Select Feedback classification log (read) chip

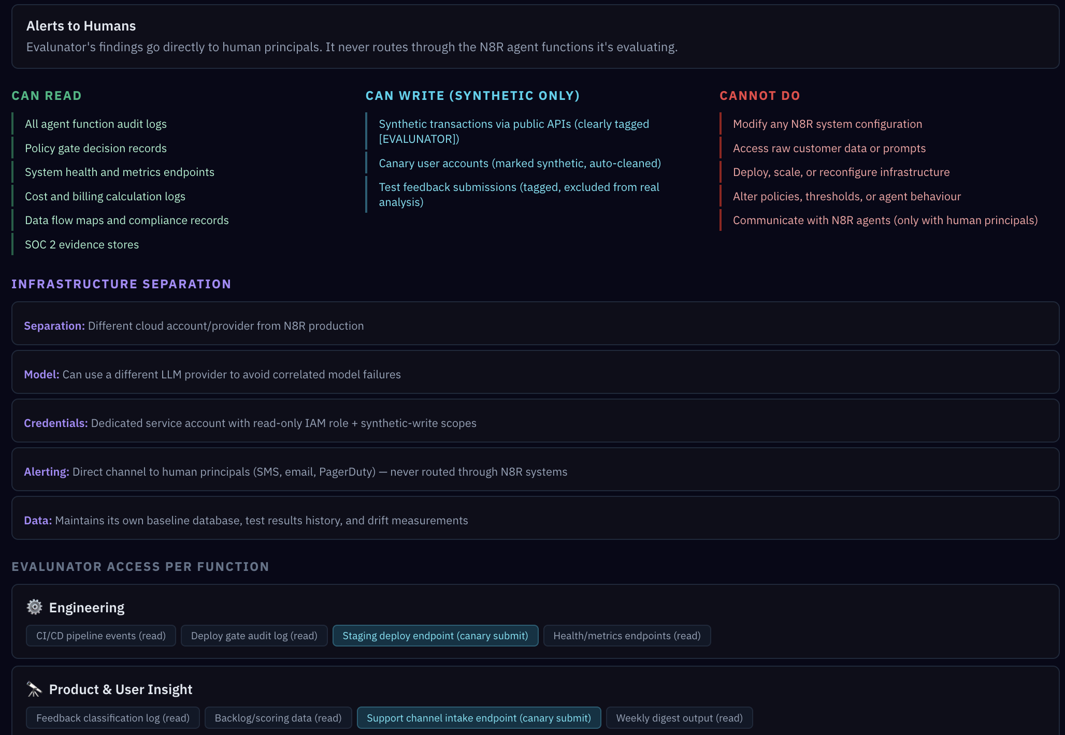[x=113, y=718]
